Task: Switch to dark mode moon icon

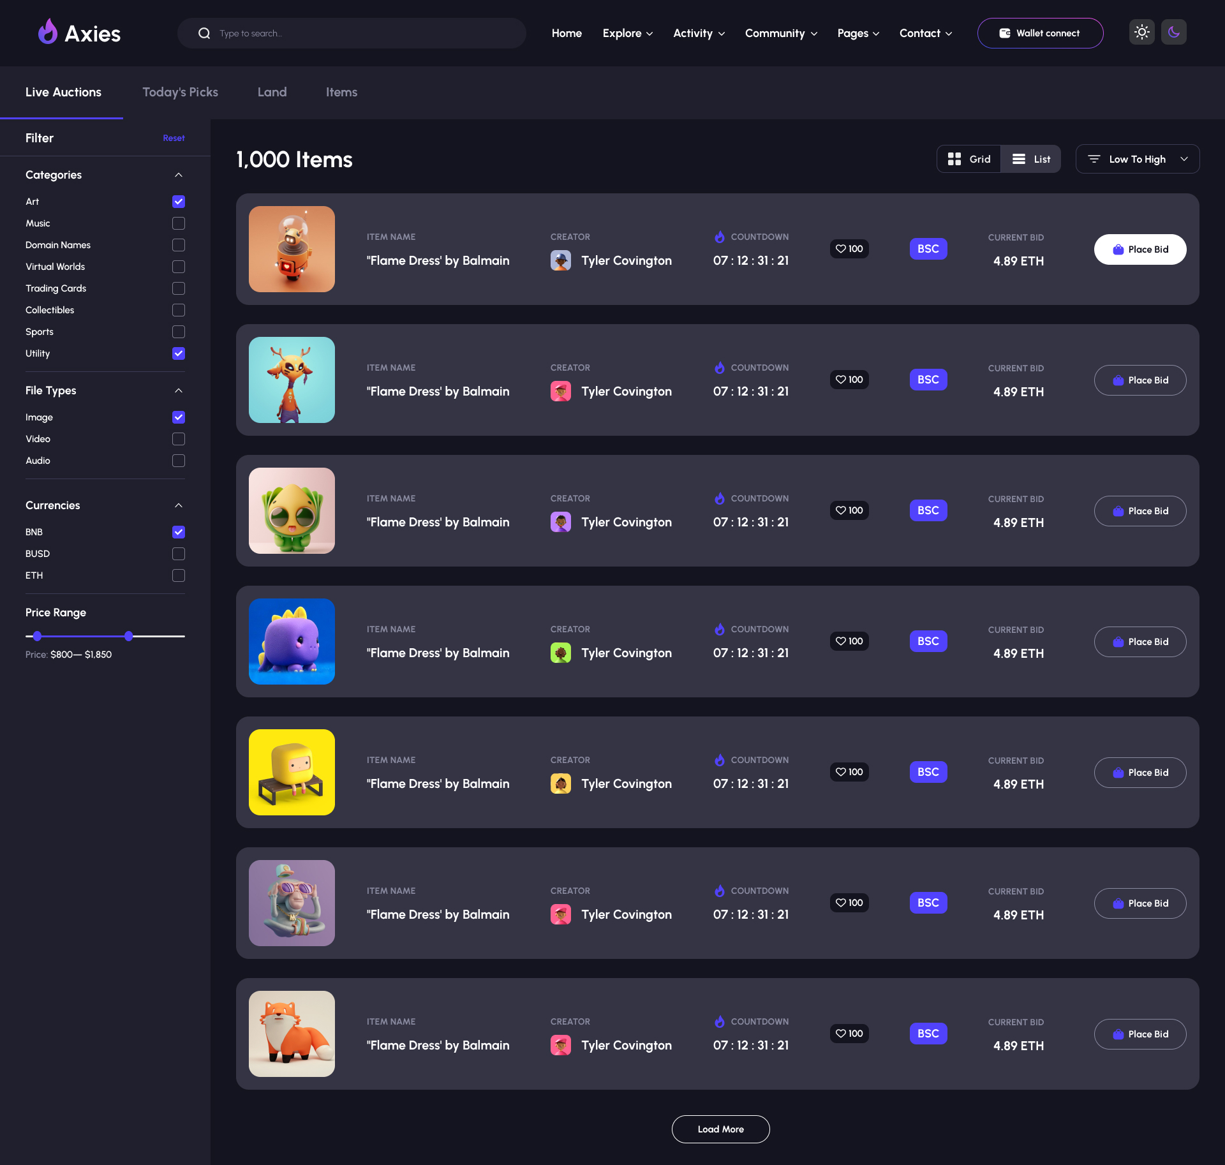Action: click(x=1173, y=32)
